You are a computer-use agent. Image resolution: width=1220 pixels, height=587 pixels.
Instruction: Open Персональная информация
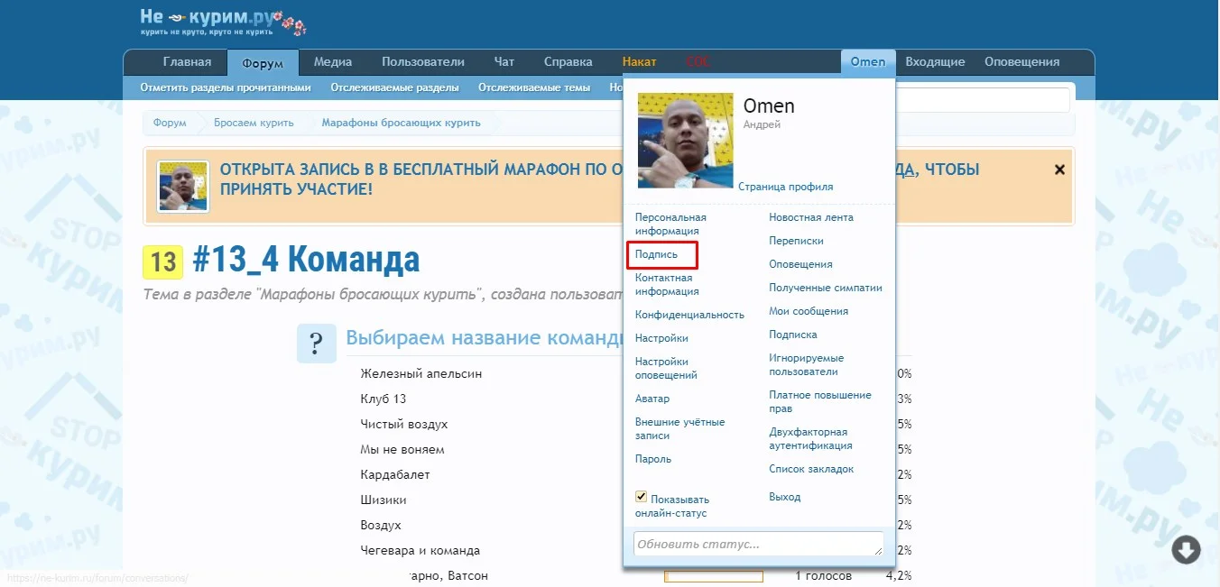point(670,225)
